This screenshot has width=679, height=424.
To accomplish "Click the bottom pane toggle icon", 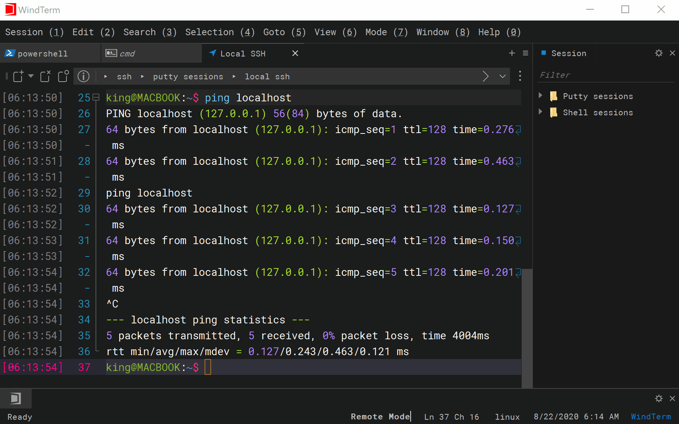I will (x=15, y=398).
